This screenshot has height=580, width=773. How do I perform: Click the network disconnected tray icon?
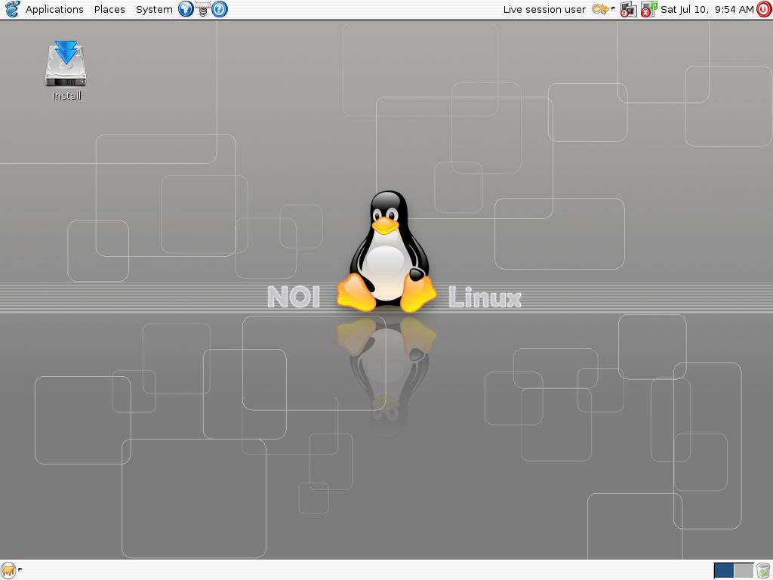tap(648, 9)
